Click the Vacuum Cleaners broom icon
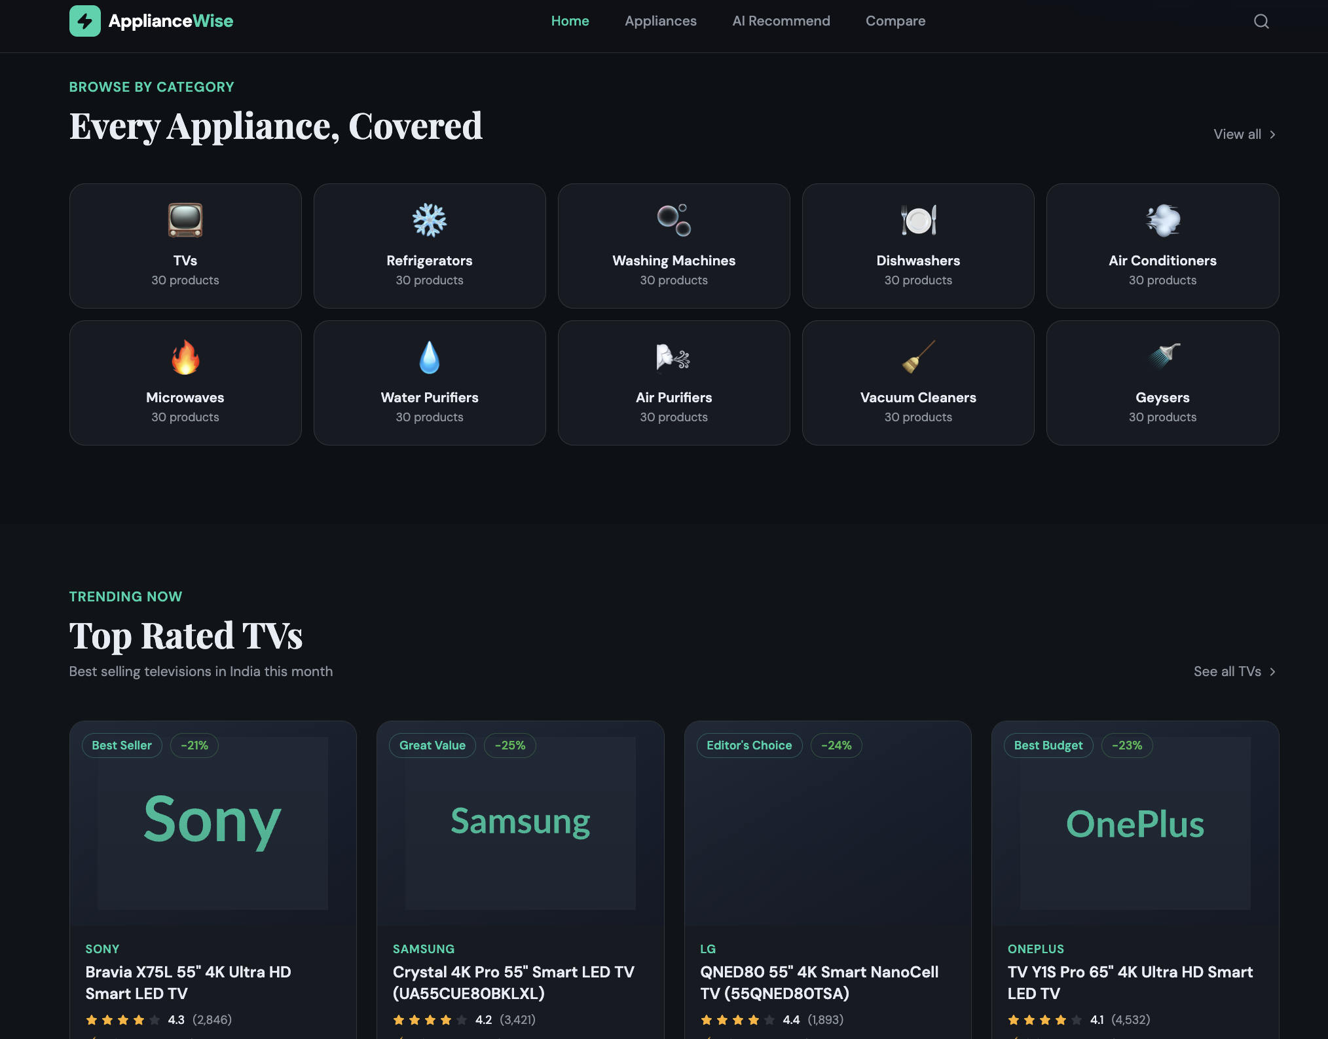This screenshot has width=1328, height=1039. coord(918,357)
